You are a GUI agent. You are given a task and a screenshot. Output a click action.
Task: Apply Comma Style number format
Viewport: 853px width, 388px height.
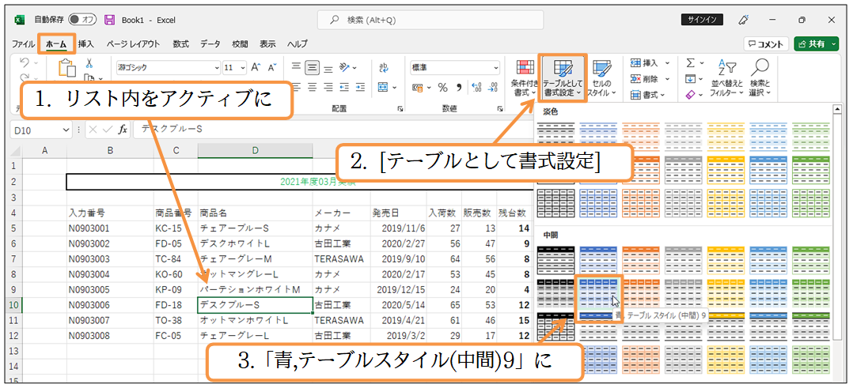tap(459, 87)
